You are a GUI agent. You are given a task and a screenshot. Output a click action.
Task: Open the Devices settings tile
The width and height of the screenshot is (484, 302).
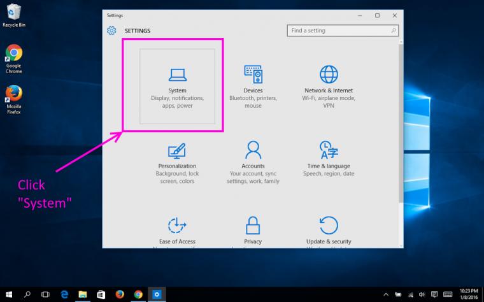point(253,86)
